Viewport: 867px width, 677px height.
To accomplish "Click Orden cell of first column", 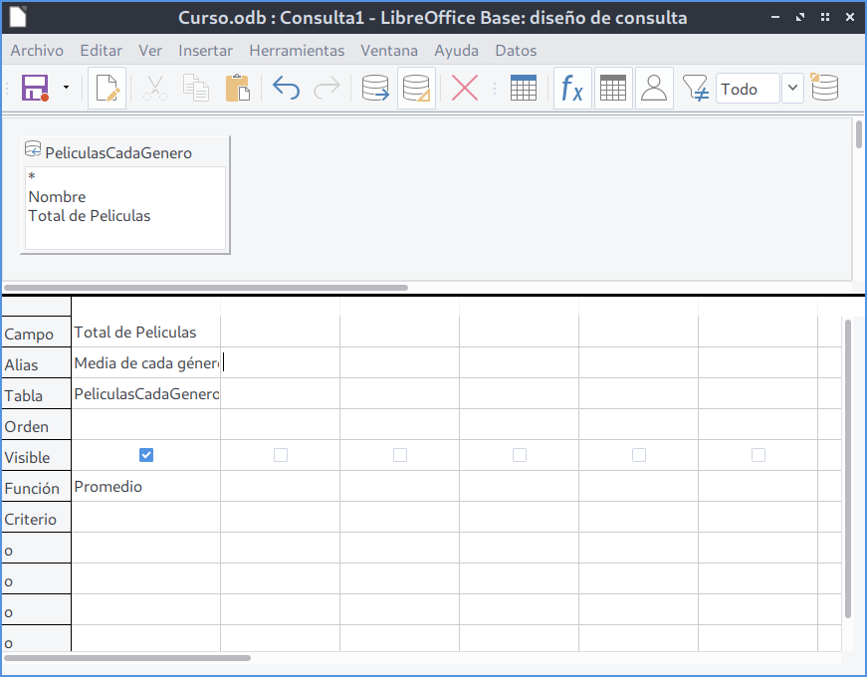I will click(146, 425).
